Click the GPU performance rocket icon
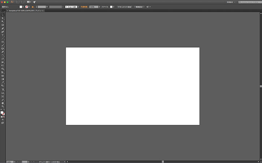Image resolution: width=262 pixels, height=163 pixels. (34, 2)
